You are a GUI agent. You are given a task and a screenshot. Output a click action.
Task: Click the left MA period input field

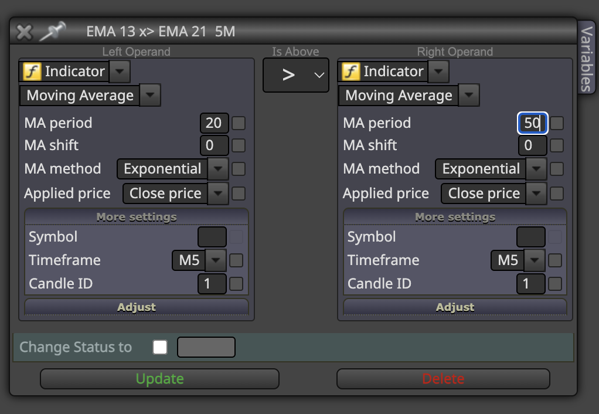(x=215, y=123)
